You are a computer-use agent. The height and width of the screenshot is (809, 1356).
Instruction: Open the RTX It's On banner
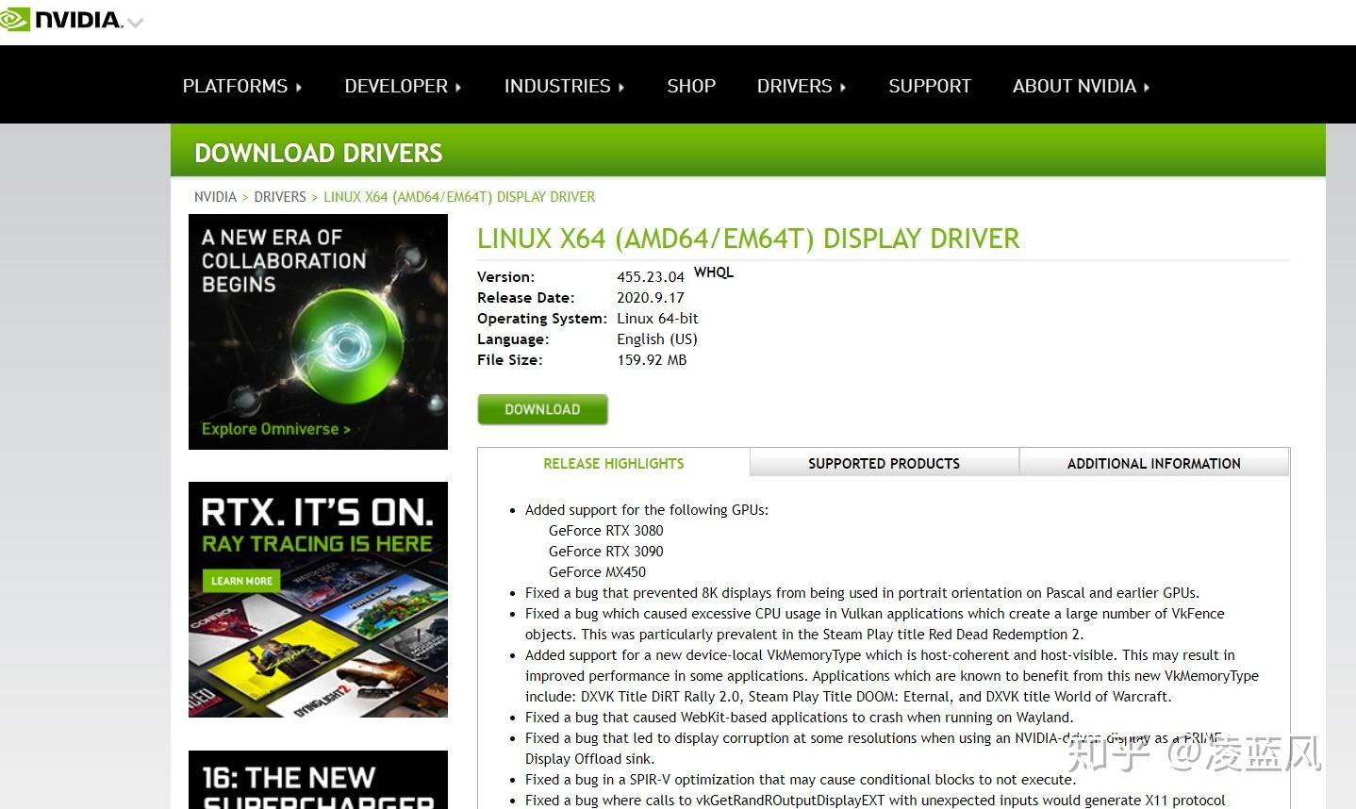tap(318, 600)
